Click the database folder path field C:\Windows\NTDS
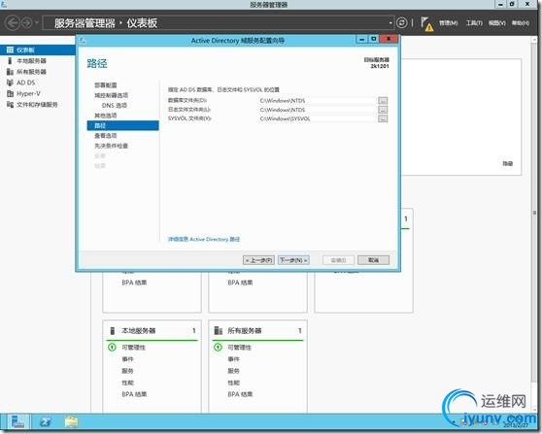This screenshot has height=434, width=542. (x=317, y=101)
